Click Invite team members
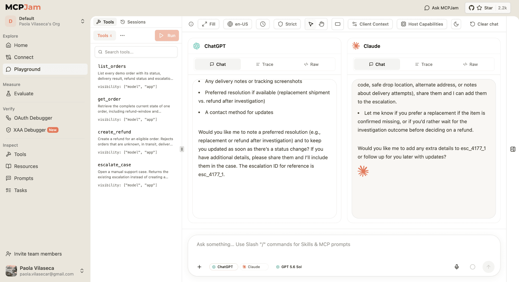This screenshot has width=519, height=282. 34,254
